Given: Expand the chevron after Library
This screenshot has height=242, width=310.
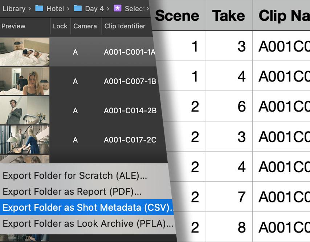Looking at the screenshot, I should [30, 9].
